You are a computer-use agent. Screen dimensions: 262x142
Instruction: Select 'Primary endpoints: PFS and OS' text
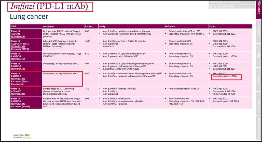184,89
